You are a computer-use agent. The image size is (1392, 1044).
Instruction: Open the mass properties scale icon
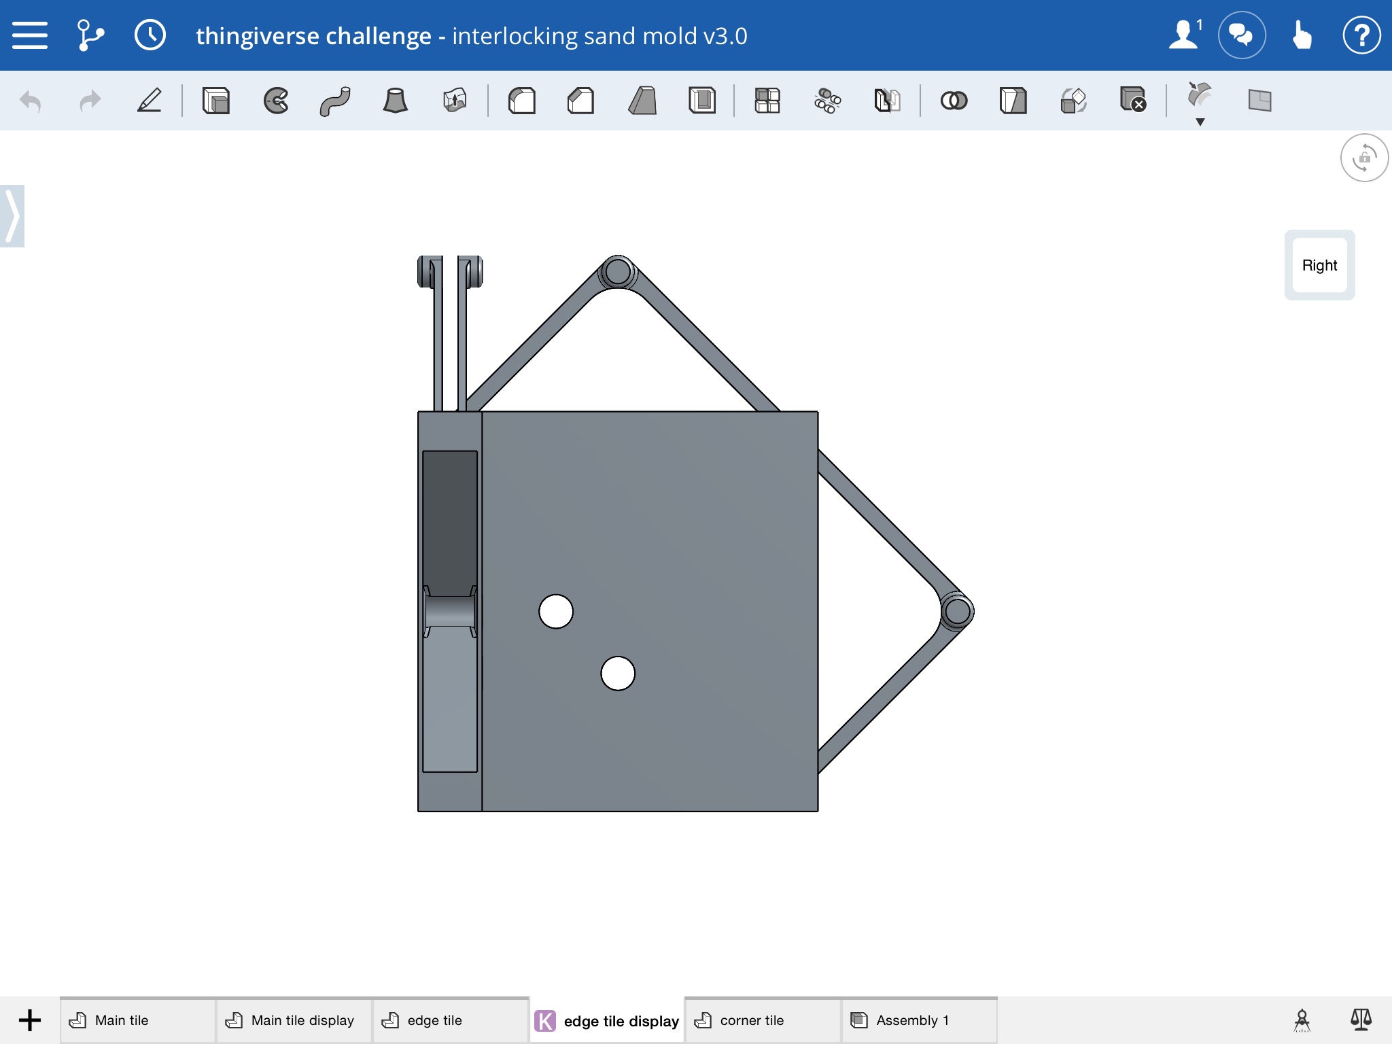pos(1361,1020)
